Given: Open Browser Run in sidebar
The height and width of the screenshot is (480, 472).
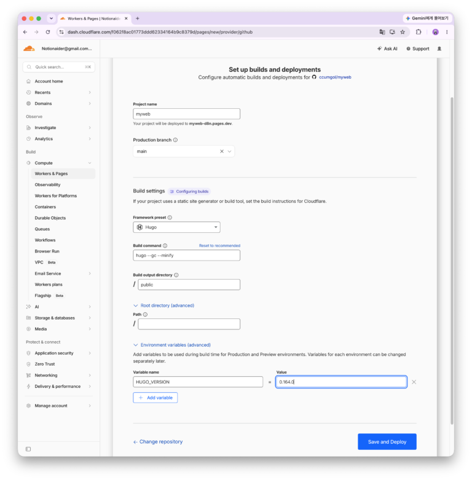Looking at the screenshot, I should (x=47, y=251).
